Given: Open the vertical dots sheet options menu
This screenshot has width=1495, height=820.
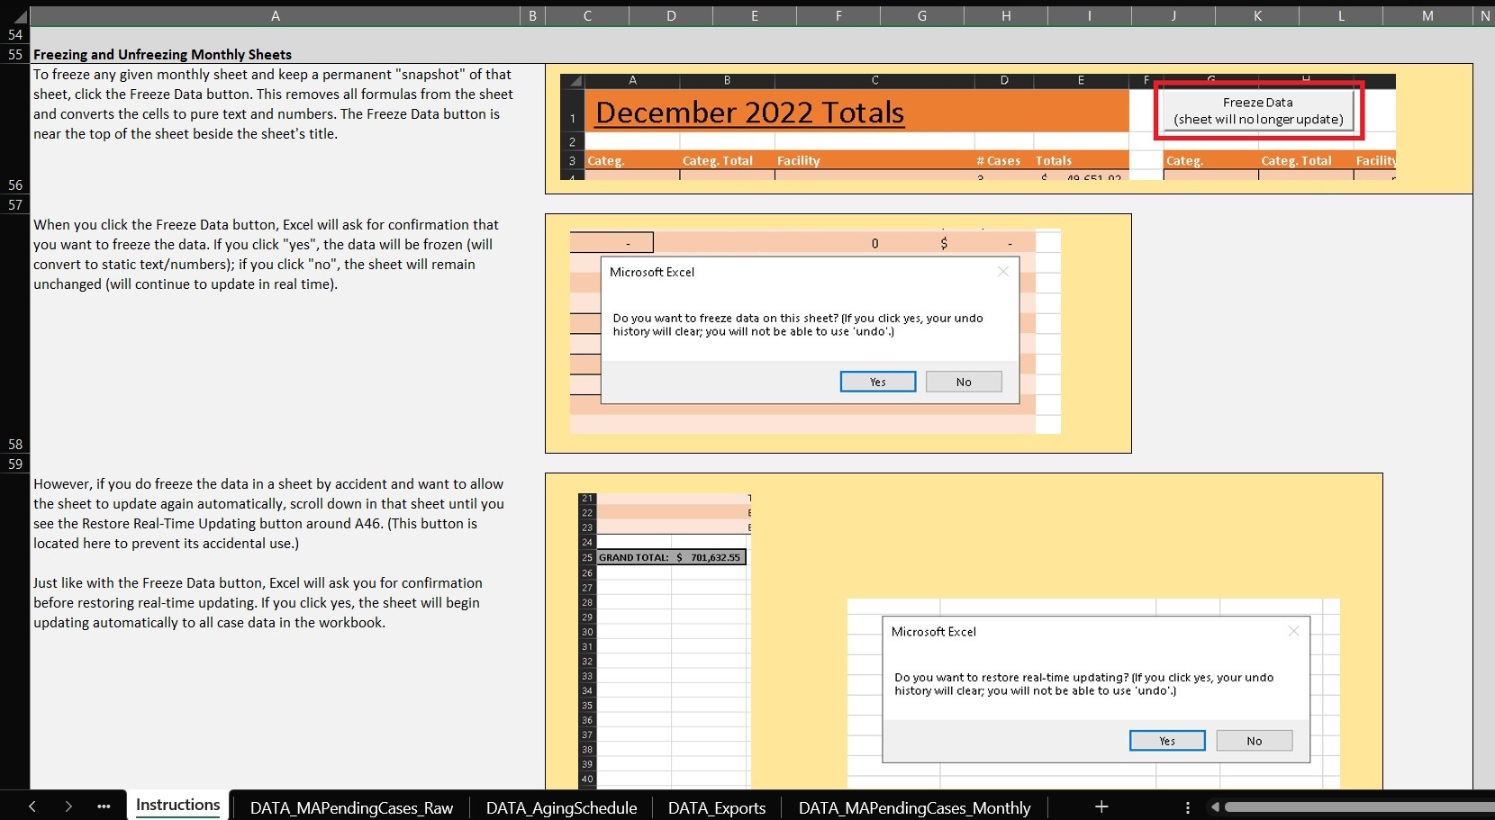Looking at the screenshot, I should click(x=1187, y=806).
